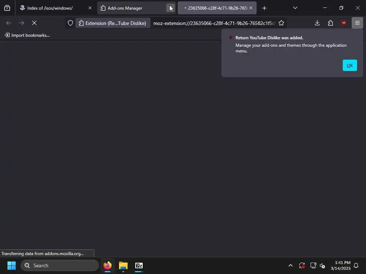Image resolution: width=366 pixels, height=274 pixels.
Task: Click "Return YouTube Dislike was added." text
Action: [269, 38]
